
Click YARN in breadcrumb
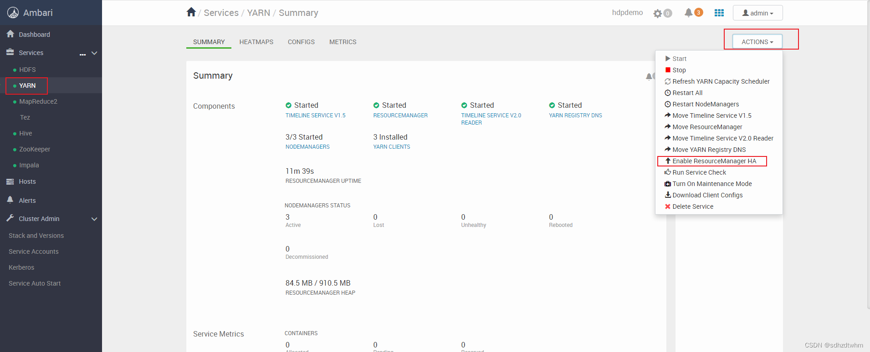(258, 13)
